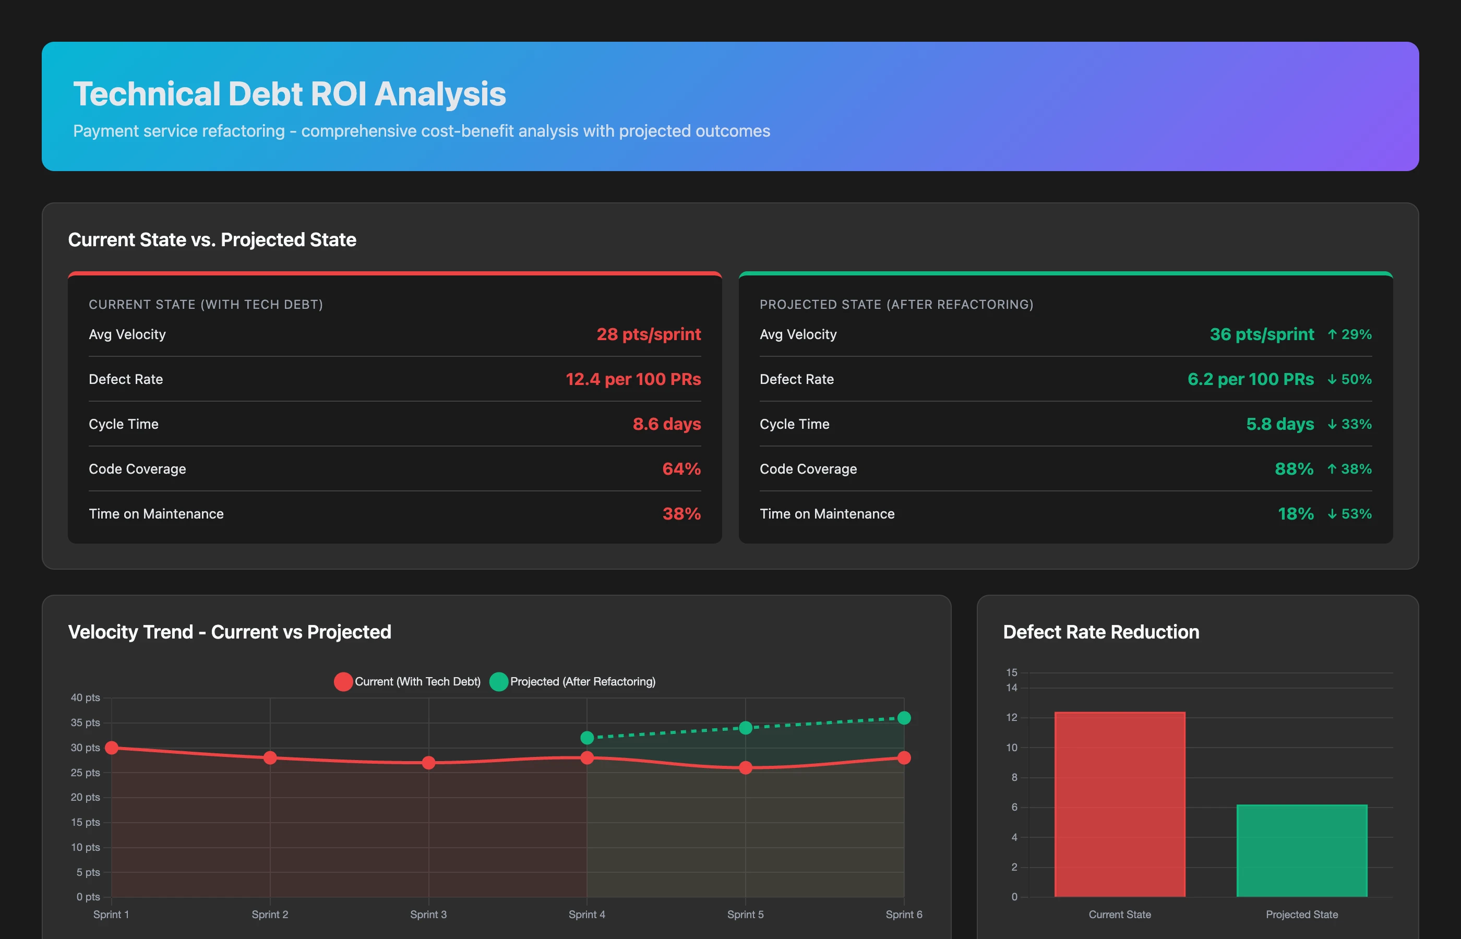Click Cycle Time label in current state card
This screenshot has height=939, width=1461.
pyautogui.click(x=124, y=424)
